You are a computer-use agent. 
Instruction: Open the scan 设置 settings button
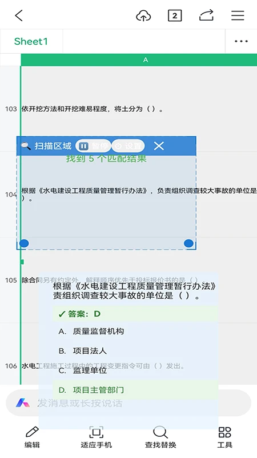(x=128, y=146)
